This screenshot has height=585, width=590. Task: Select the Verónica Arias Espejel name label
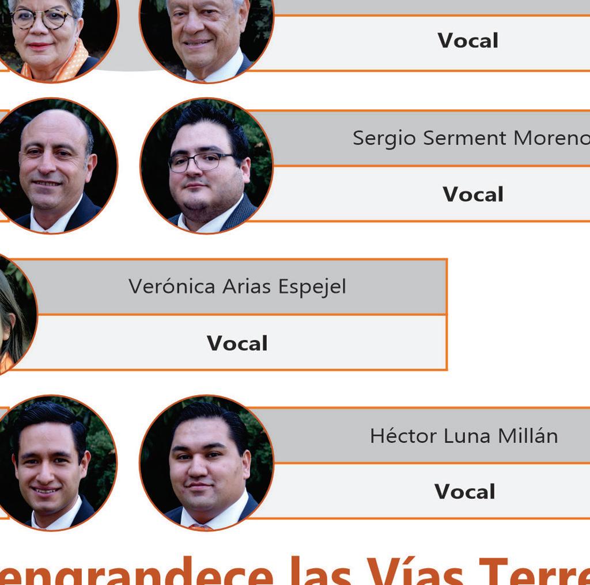237,286
